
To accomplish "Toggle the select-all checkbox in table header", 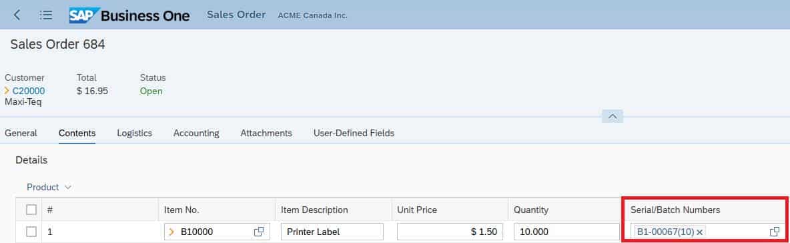I will coord(31,210).
